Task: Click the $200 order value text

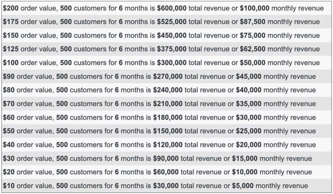Action: [x=11, y=8]
